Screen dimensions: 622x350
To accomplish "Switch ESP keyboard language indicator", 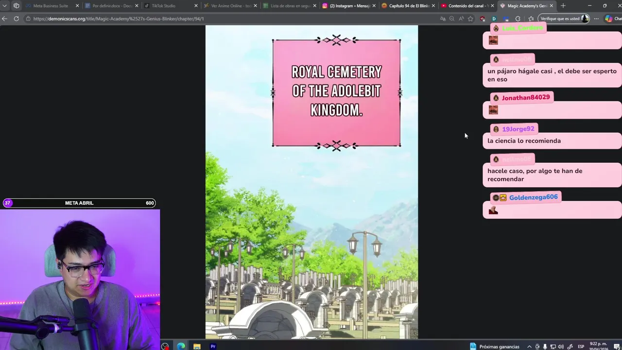I will [x=581, y=346].
